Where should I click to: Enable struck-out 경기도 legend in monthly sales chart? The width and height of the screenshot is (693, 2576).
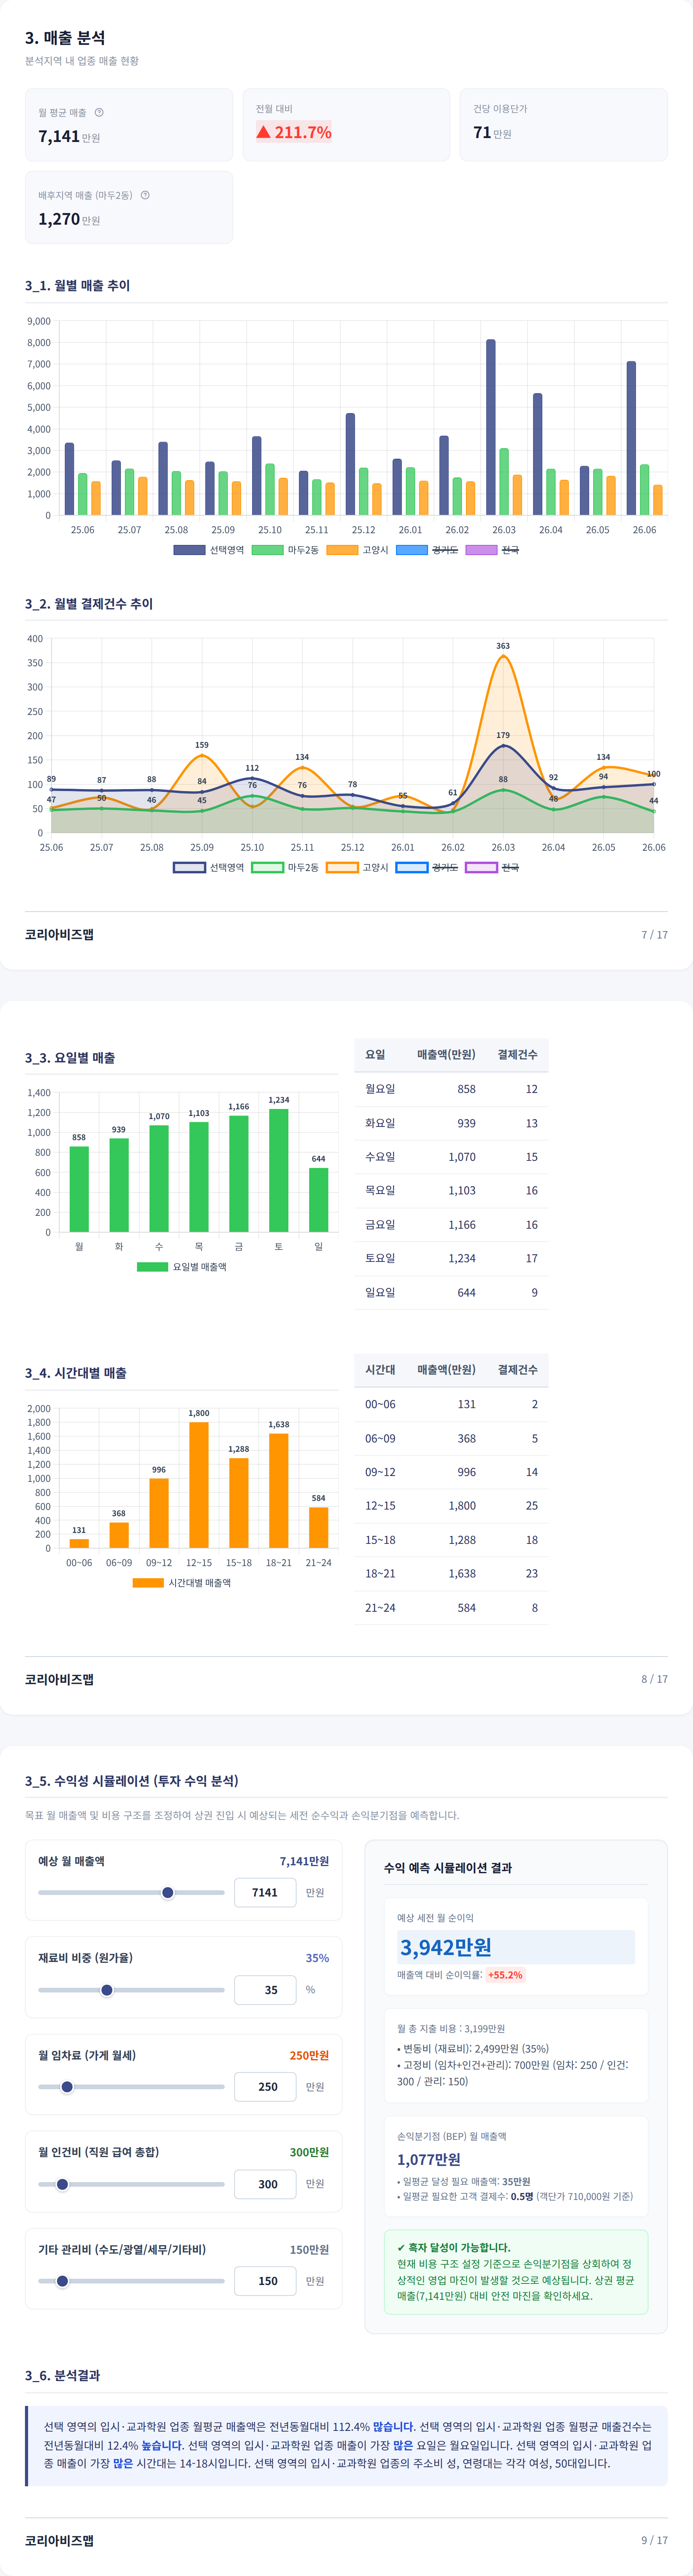(427, 550)
